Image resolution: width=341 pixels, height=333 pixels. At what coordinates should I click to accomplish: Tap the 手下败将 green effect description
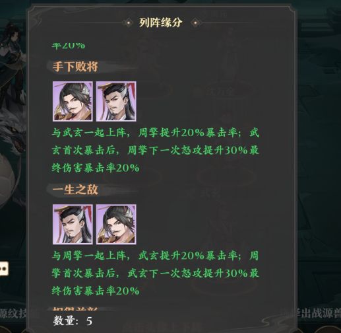point(156,151)
